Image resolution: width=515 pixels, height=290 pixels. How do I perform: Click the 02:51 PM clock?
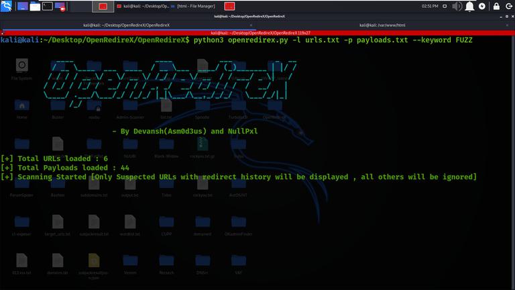coord(430,6)
